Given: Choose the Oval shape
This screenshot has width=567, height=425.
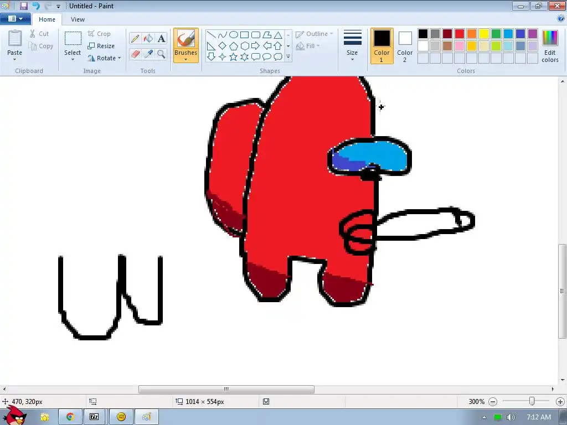Looking at the screenshot, I should click(x=234, y=35).
